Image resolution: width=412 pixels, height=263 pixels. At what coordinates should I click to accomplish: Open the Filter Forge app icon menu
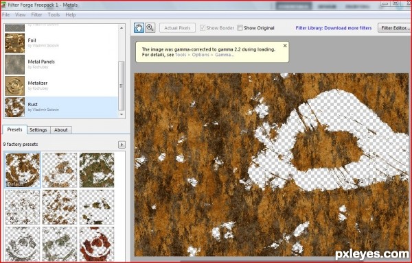coord(3,5)
